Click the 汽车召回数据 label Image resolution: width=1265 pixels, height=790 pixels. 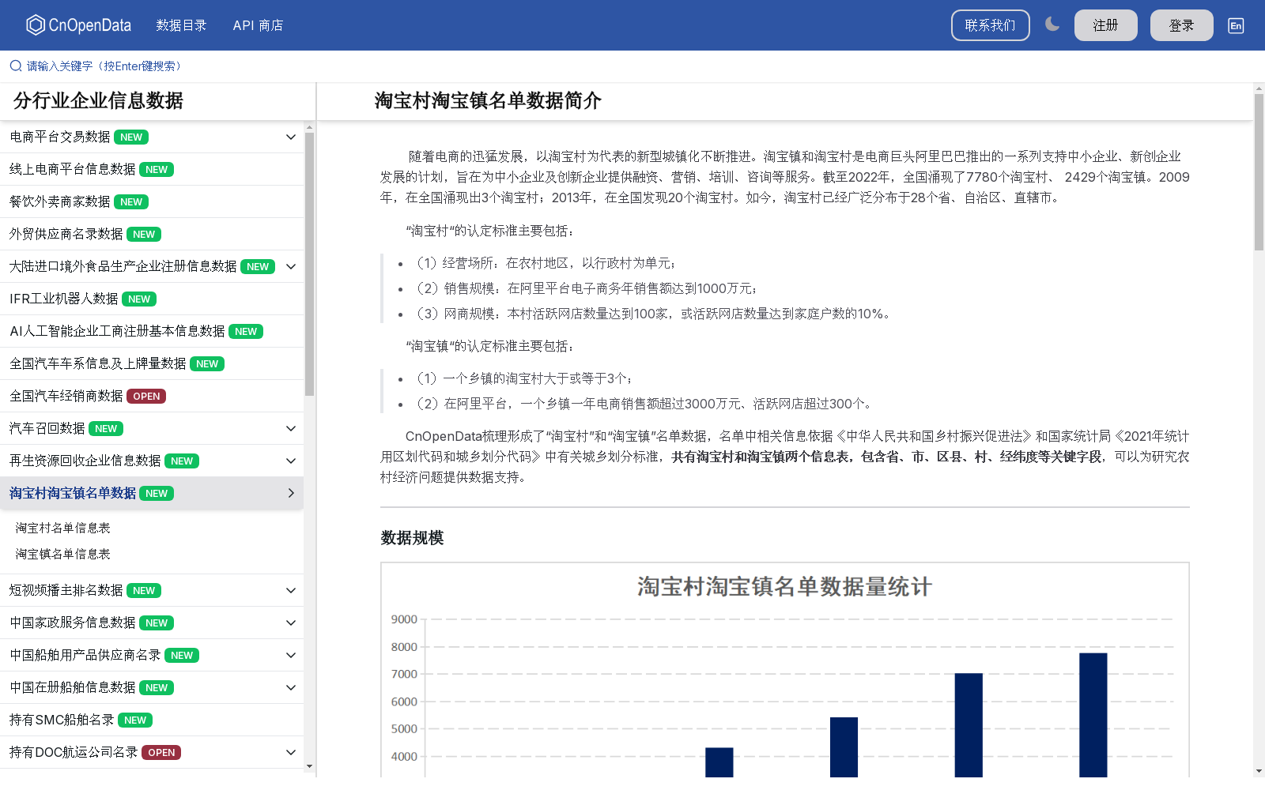click(47, 428)
